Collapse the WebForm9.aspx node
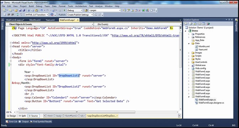 coord(189,96)
